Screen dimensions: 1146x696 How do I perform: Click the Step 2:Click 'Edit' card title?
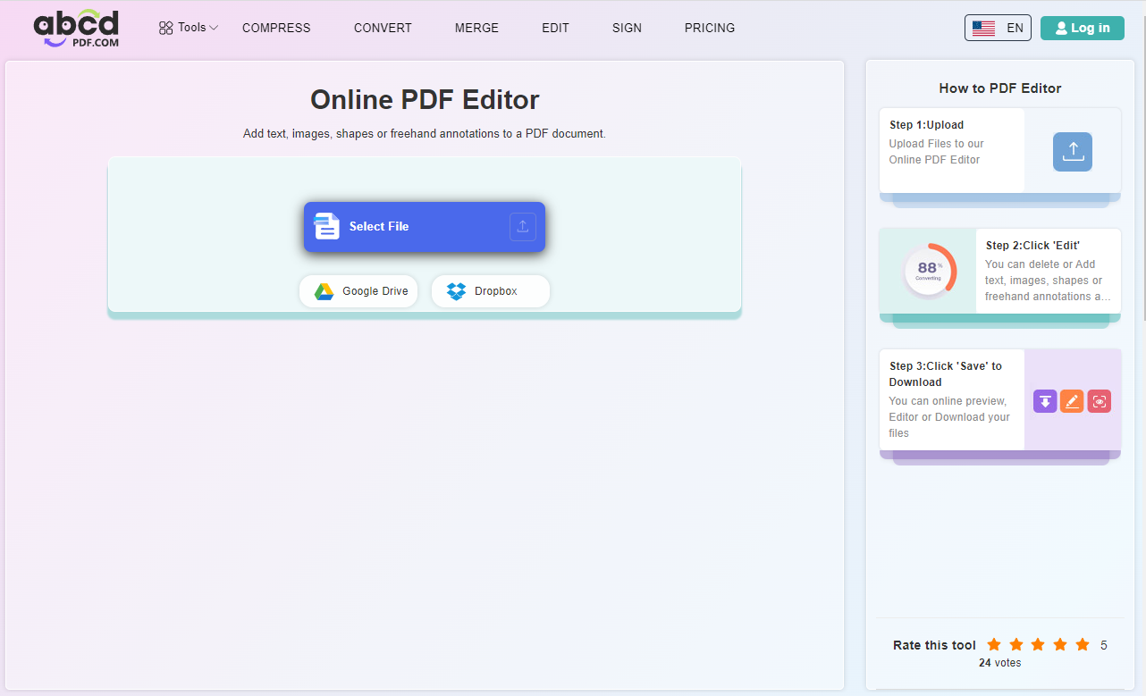(1032, 246)
